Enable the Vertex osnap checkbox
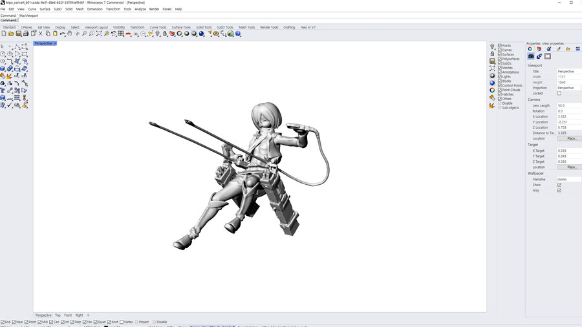 click(x=122, y=322)
